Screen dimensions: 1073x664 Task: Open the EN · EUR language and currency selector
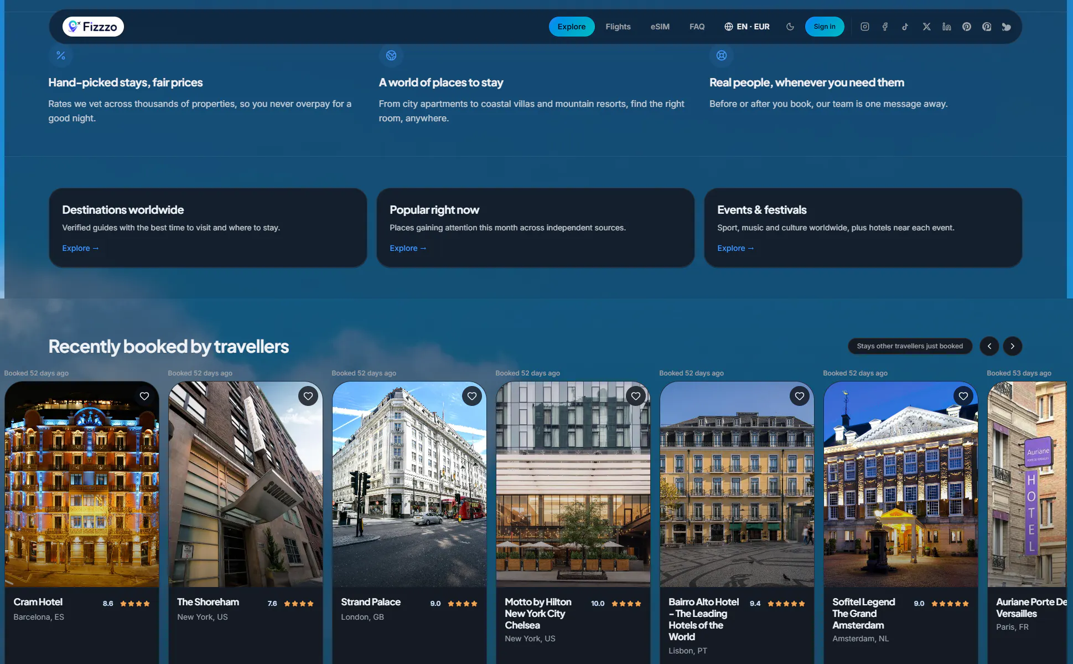[x=747, y=27]
